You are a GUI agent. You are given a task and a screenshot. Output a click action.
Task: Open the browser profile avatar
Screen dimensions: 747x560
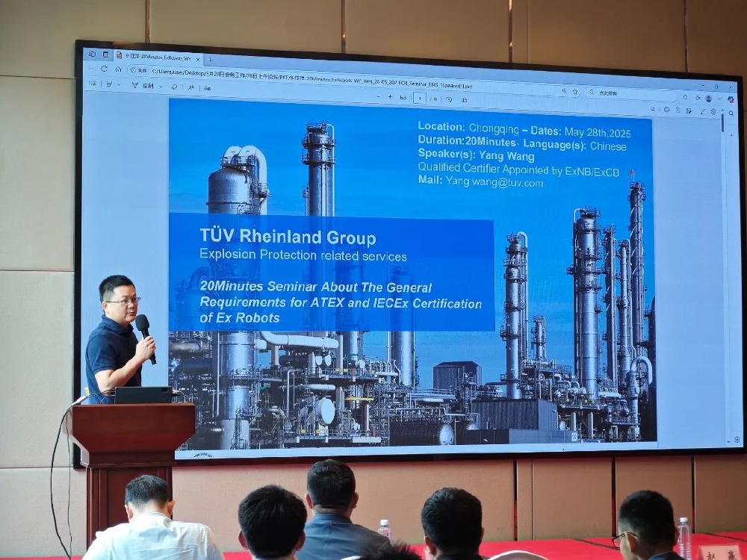709,98
